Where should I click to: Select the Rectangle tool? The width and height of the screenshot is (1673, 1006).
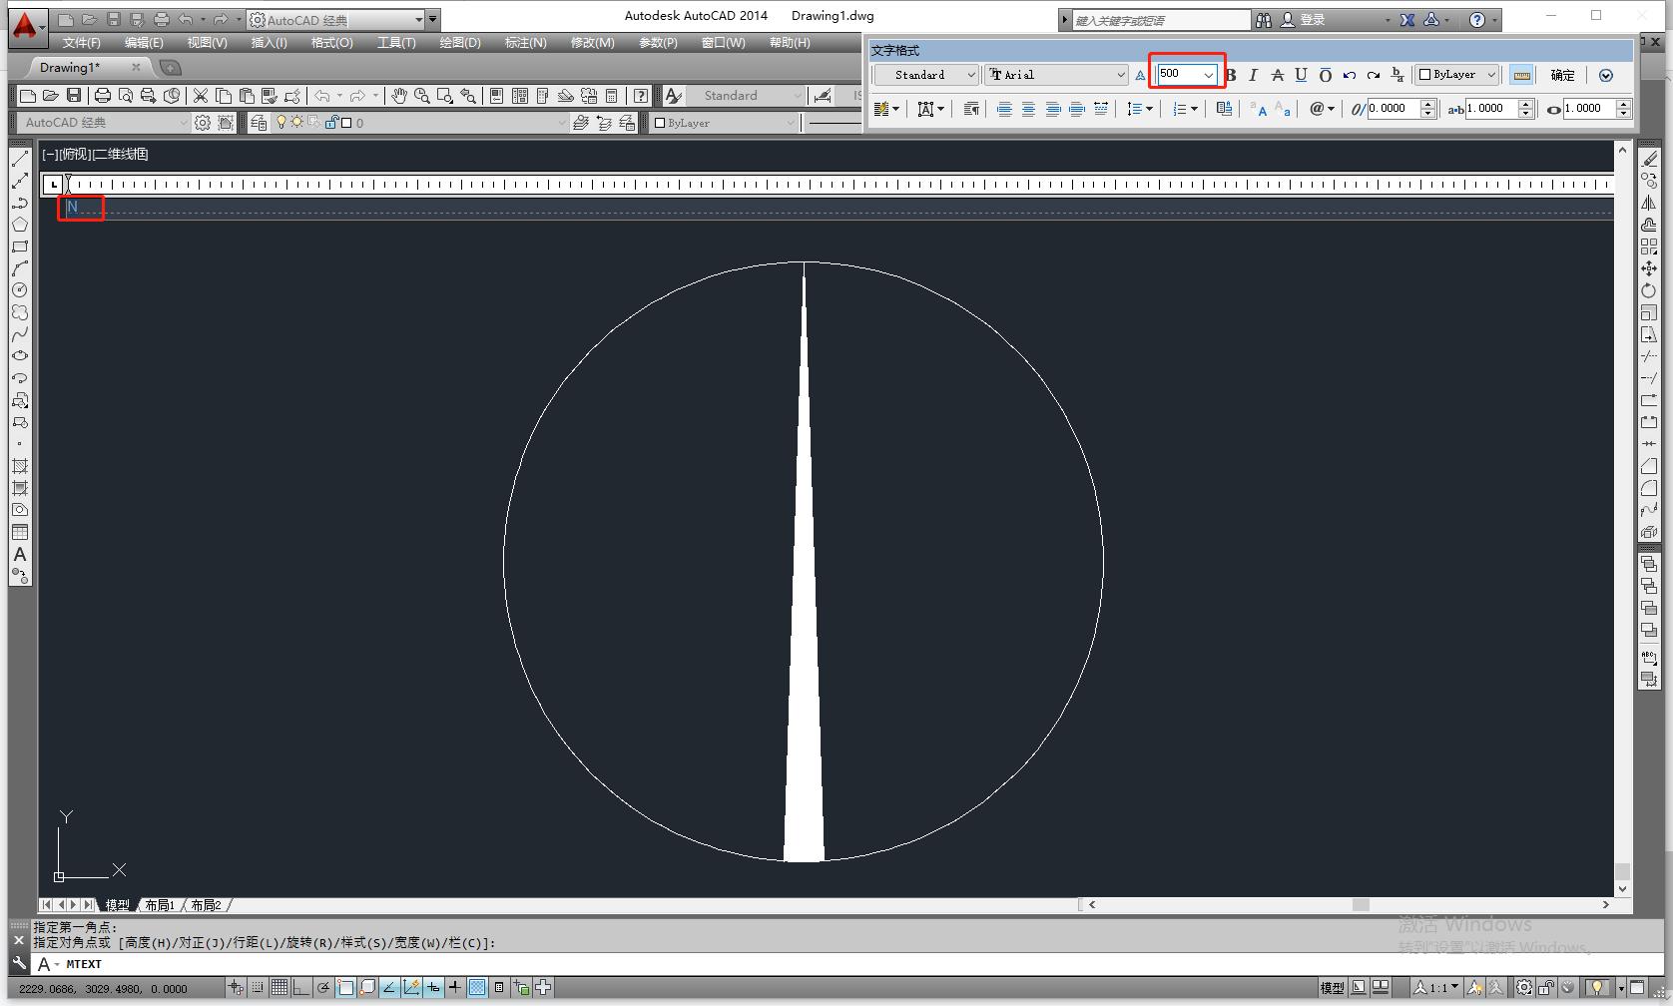click(x=20, y=246)
